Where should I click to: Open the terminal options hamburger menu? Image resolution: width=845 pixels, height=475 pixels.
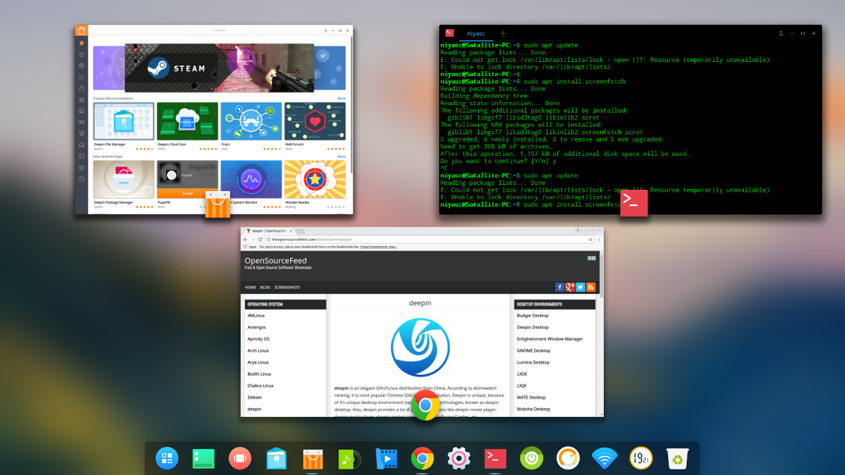pyautogui.click(x=781, y=33)
